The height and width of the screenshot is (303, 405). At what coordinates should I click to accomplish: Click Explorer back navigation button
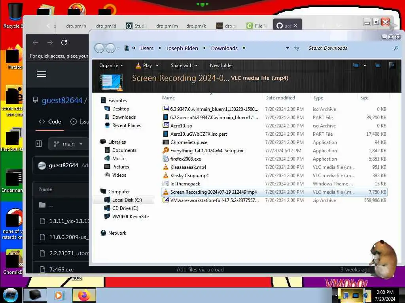click(x=99, y=48)
